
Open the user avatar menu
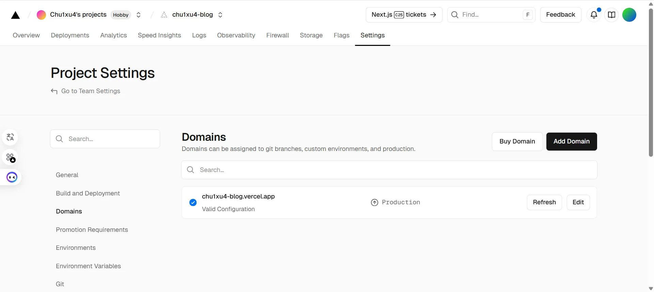629,15
